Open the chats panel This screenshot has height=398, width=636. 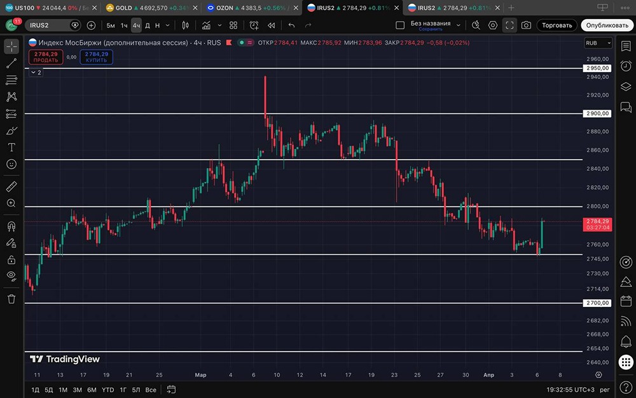pyautogui.click(x=626, y=107)
